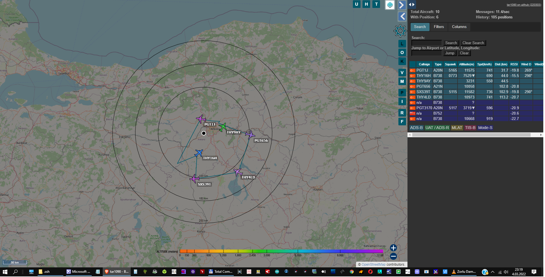Switch to the Filters tab
This screenshot has width=545, height=277.
pyautogui.click(x=439, y=27)
